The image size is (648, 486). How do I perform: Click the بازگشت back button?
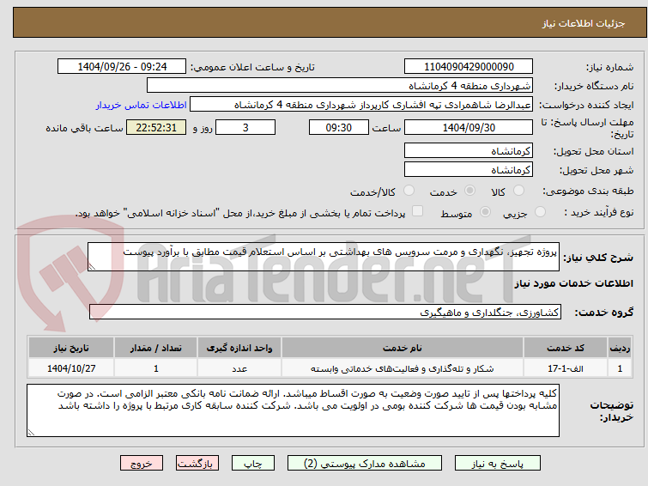(x=197, y=464)
